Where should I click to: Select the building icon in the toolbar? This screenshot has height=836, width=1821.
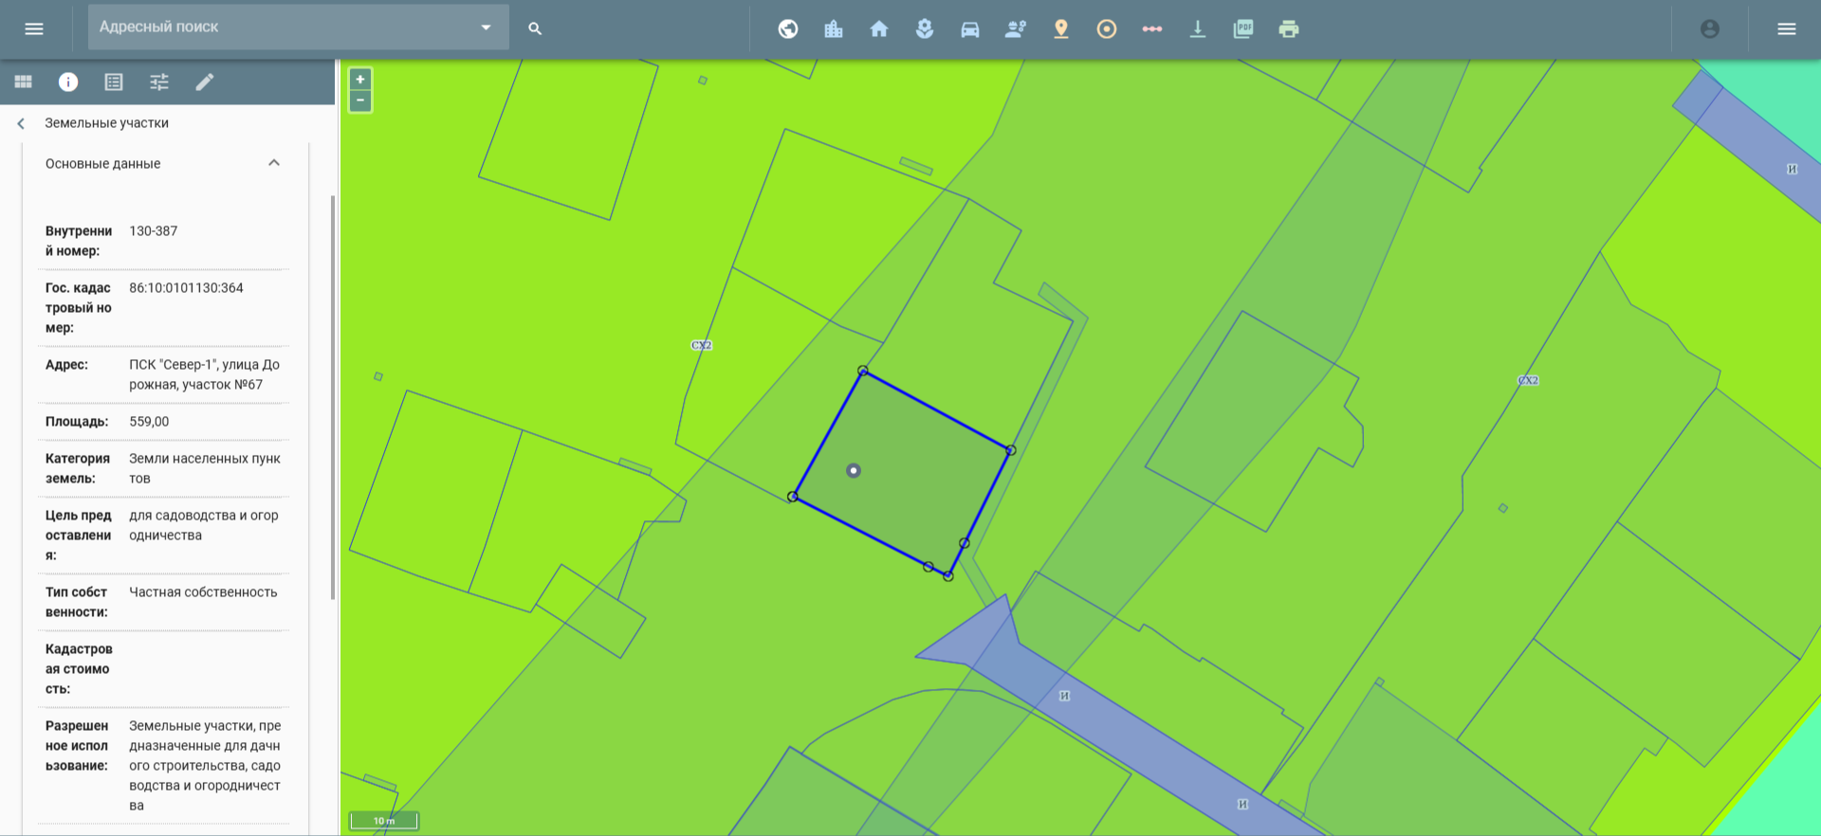(834, 28)
